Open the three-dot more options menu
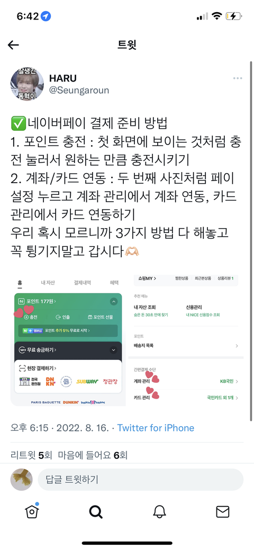 click(238, 78)
